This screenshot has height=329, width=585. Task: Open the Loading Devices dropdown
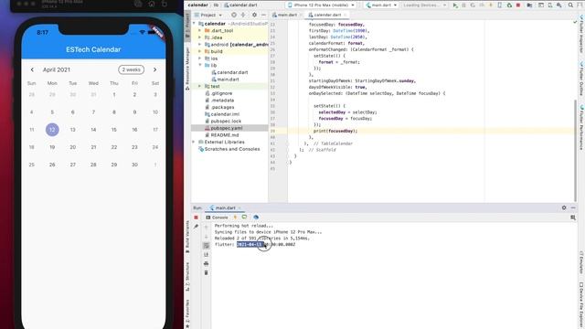[424, 5]
